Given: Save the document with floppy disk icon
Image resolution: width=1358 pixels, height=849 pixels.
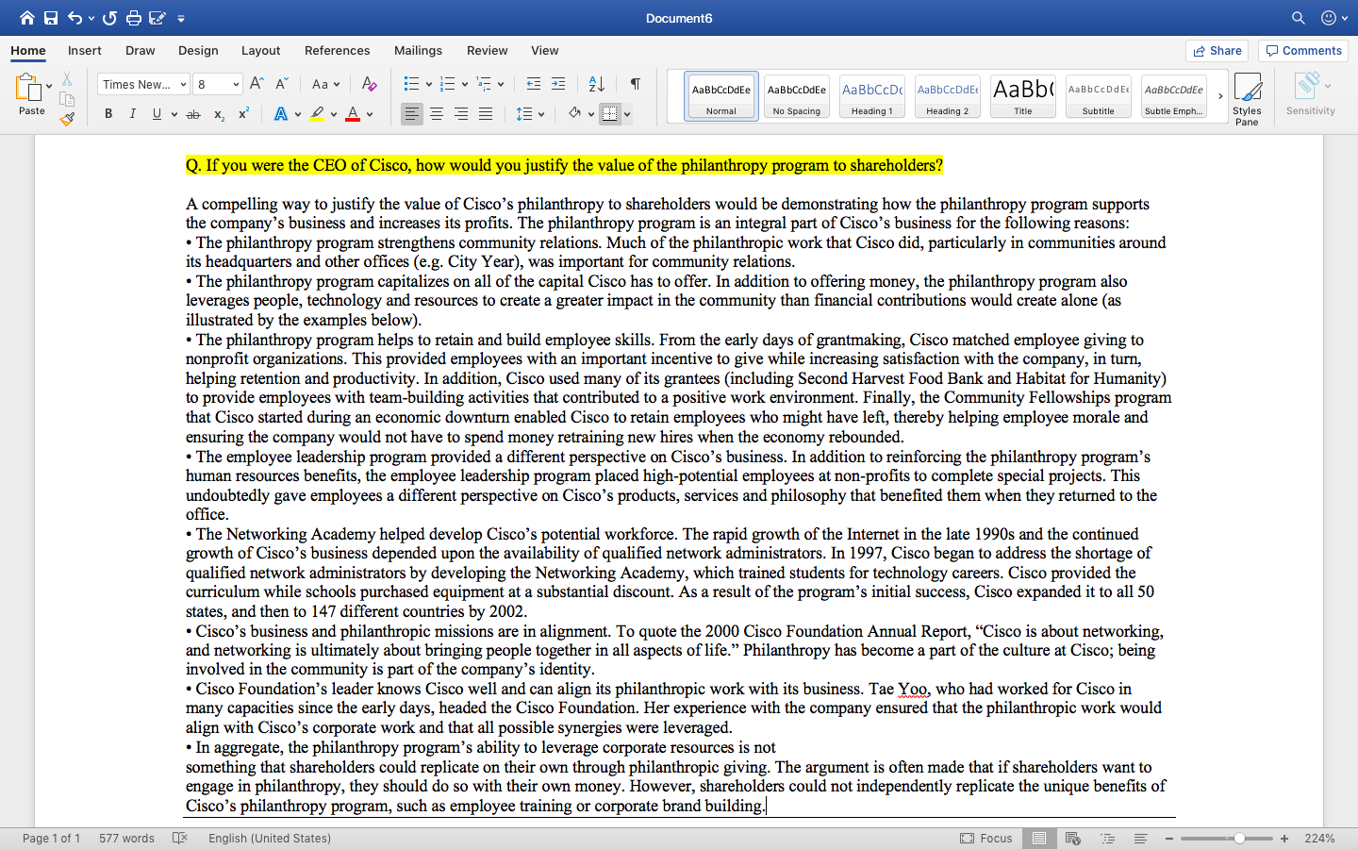Looking at the screenshot, I should [x=51, y=18].
